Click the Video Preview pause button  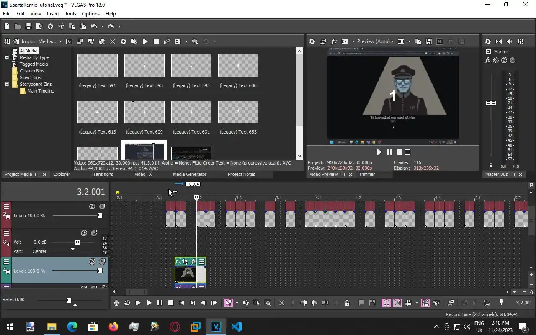coord(389,152)
